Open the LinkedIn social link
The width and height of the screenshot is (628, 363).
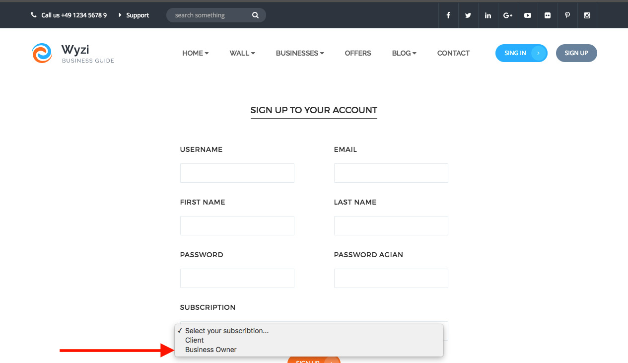(x=488, y=15)
